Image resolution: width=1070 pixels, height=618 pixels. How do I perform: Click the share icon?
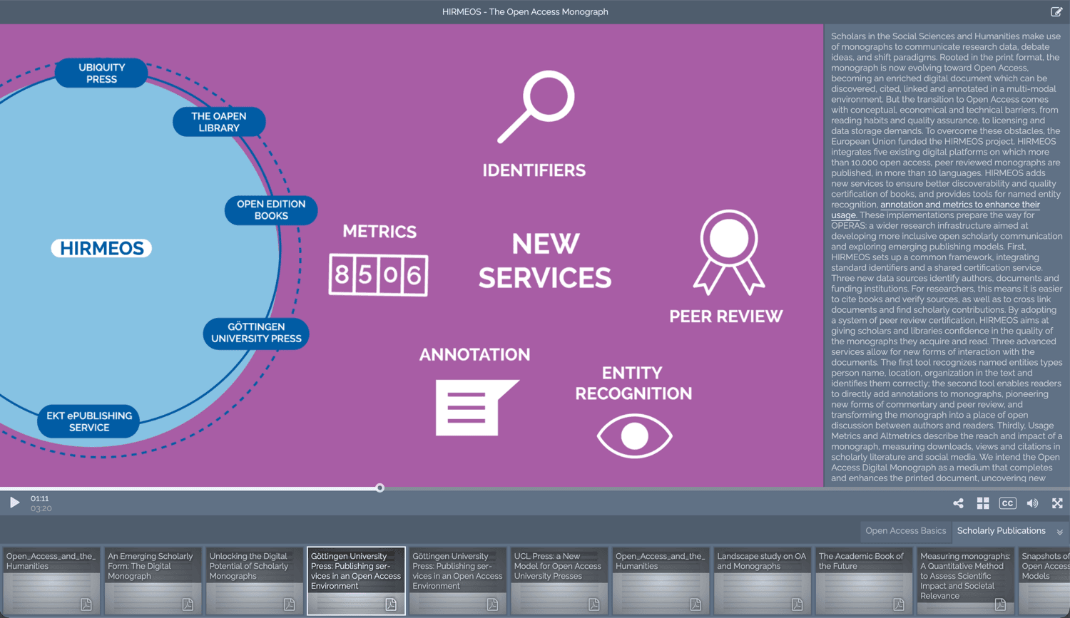click(x=958, y=503)
